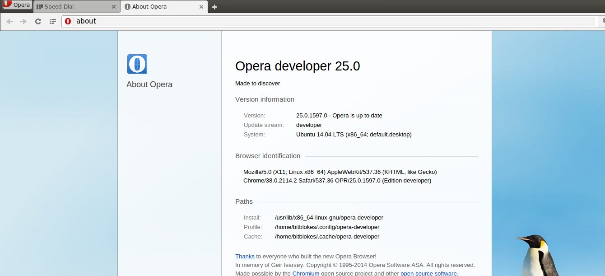The image size is (605, 276).
Task: Open the Chromium project link
Action: tap(306, 273)
